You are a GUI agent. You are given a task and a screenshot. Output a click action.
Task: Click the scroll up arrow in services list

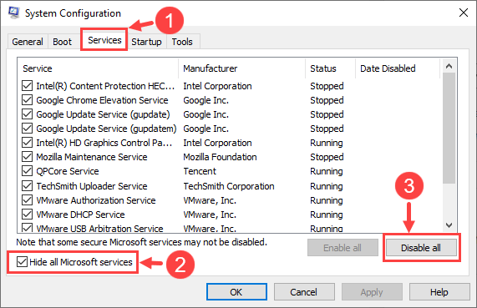point(449,66)
